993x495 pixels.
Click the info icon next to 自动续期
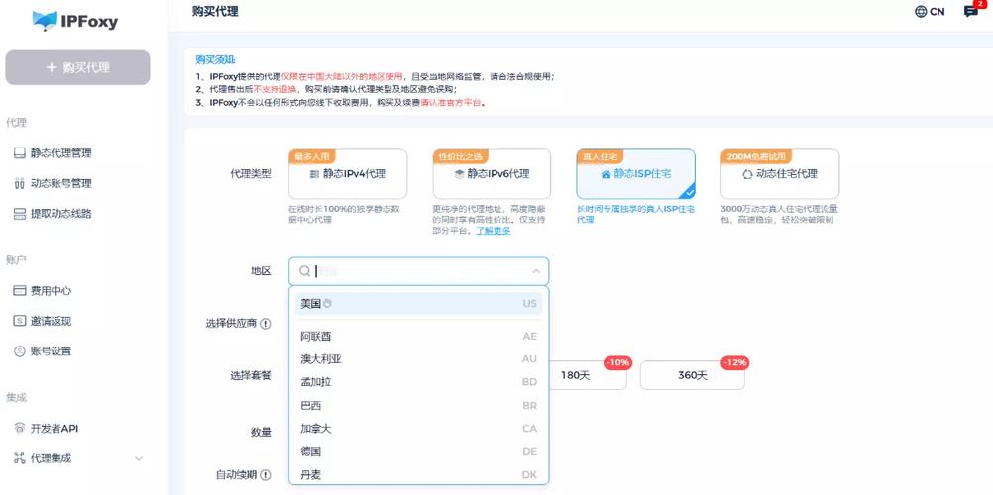(x=266, y=475)
